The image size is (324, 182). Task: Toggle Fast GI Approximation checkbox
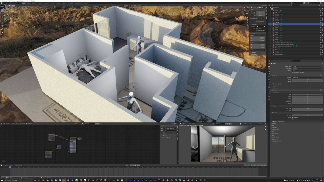[x=274, y=122]
